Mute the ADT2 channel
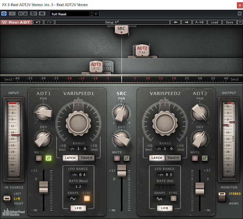 [x=195, y=158]
